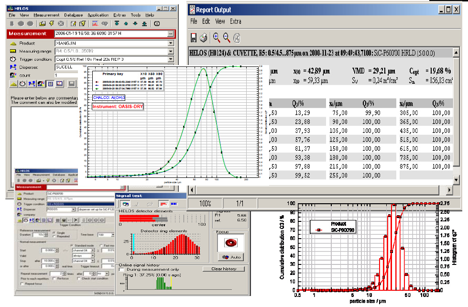The width and height of the screenshot is (468, 307).
Task: Click the red torus focus image in Signal test
Action: (x=231, y=242)
